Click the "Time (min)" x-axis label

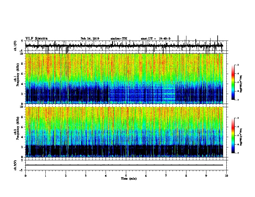tap(129, 179)
